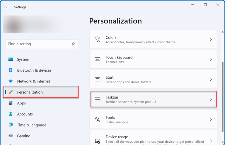
Task: Click the back arrow in Settings
Action: (x=7, y=7)
